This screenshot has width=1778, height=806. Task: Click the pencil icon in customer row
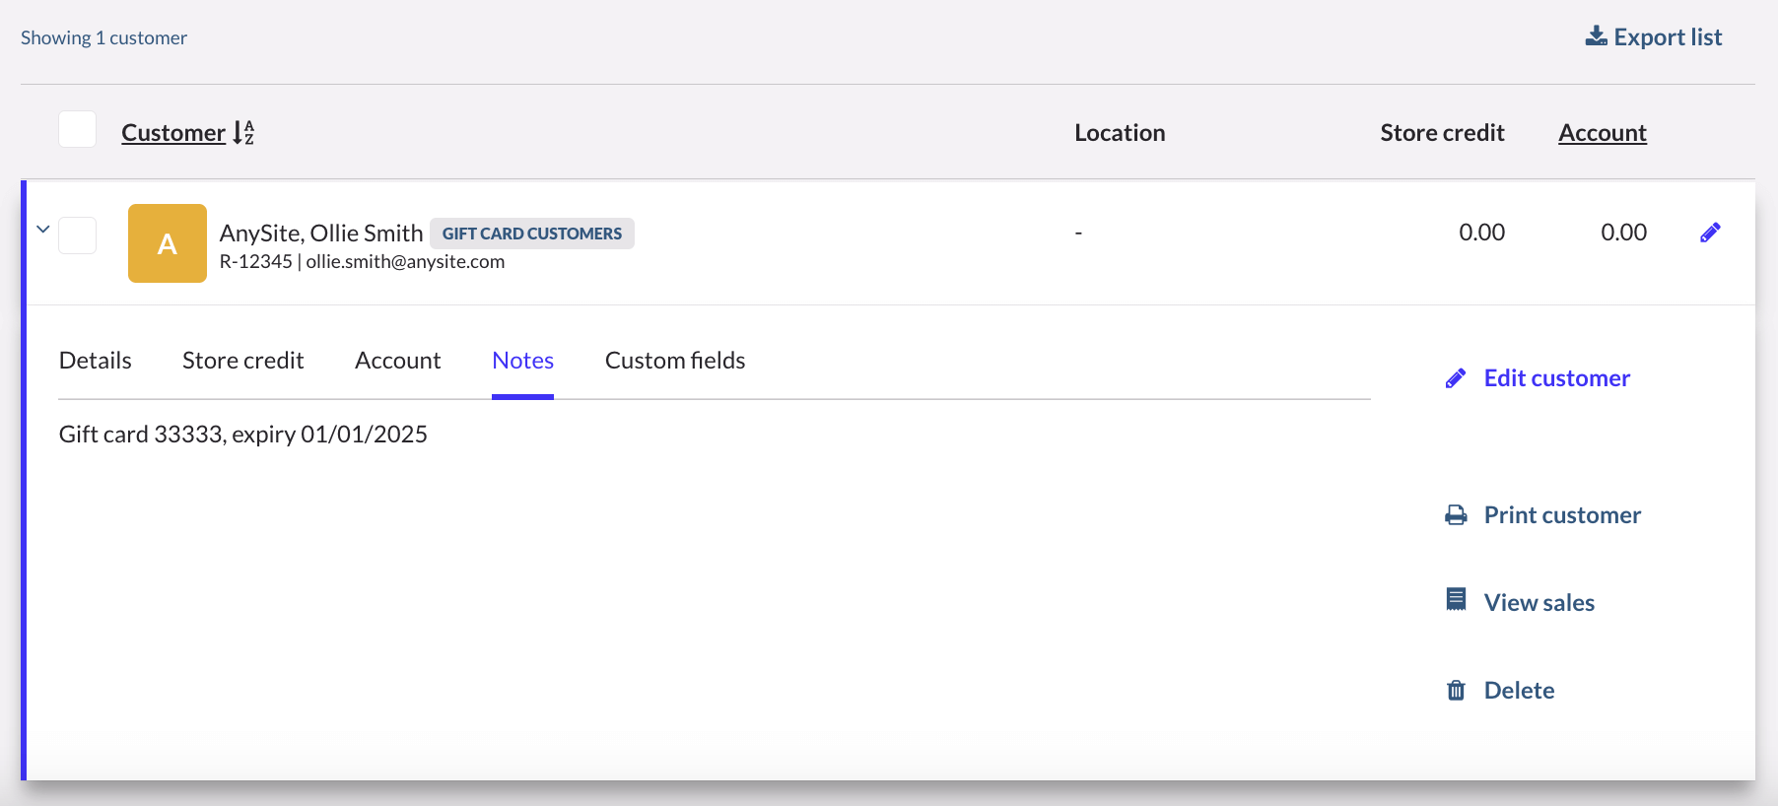coord(1710,233)
